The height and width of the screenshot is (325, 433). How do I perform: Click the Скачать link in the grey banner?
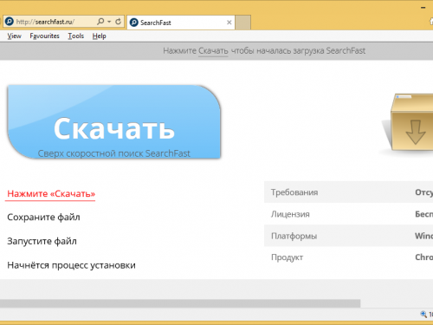coord(213,51)
